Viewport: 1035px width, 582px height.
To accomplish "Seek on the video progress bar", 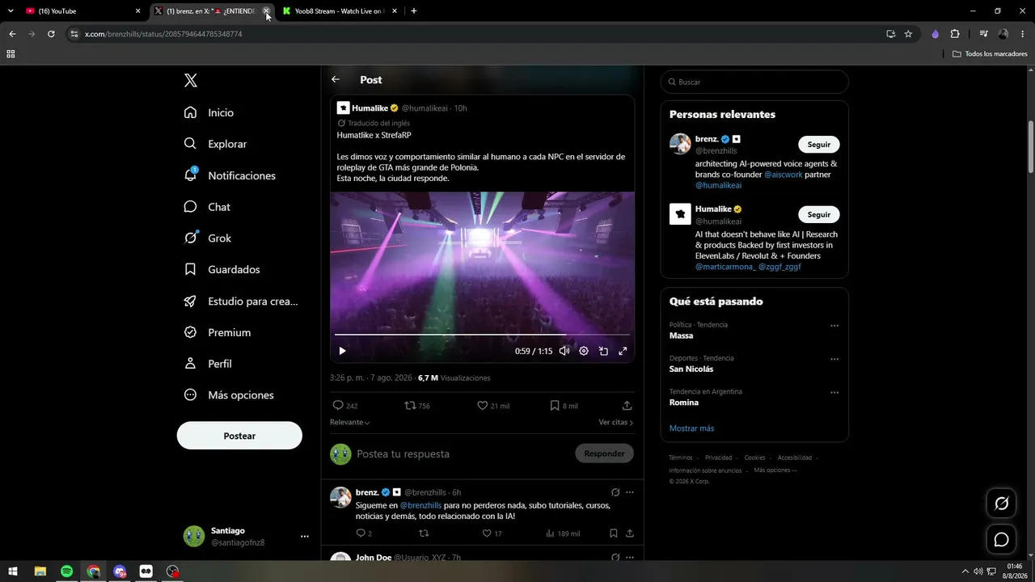I will pos(482,334).
